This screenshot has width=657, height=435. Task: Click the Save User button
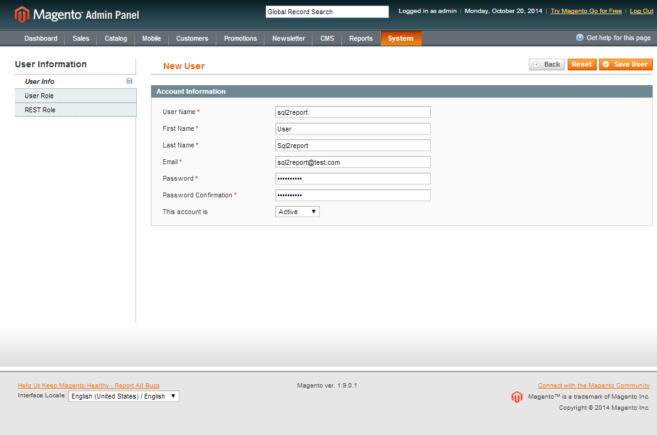point(626,64)
